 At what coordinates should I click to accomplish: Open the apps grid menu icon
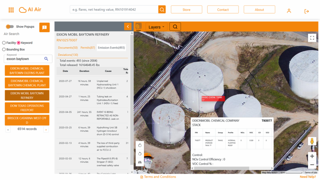click(x=11, y=10)
